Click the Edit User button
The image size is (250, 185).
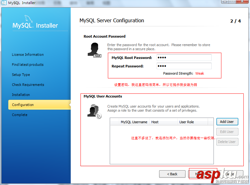click(x=227, y=132)
